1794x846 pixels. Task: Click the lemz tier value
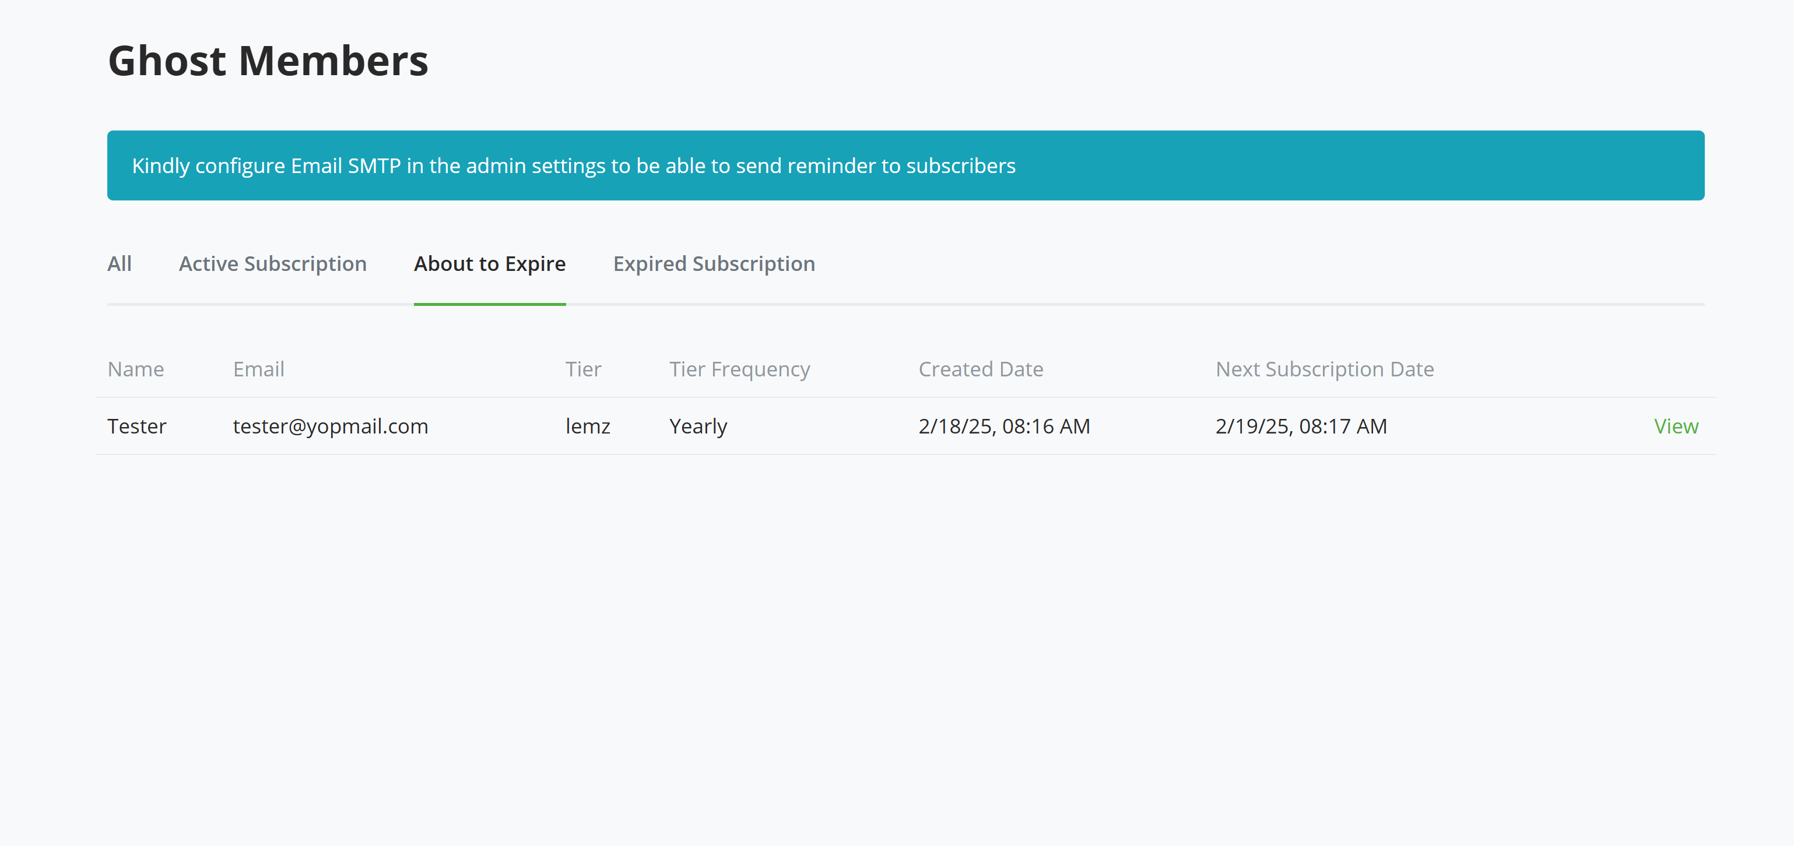click(x=588, y=426)
